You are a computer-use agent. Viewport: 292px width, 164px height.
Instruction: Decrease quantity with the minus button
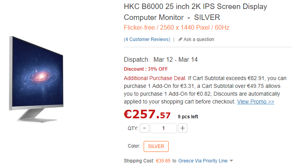(x=144, y=128)
